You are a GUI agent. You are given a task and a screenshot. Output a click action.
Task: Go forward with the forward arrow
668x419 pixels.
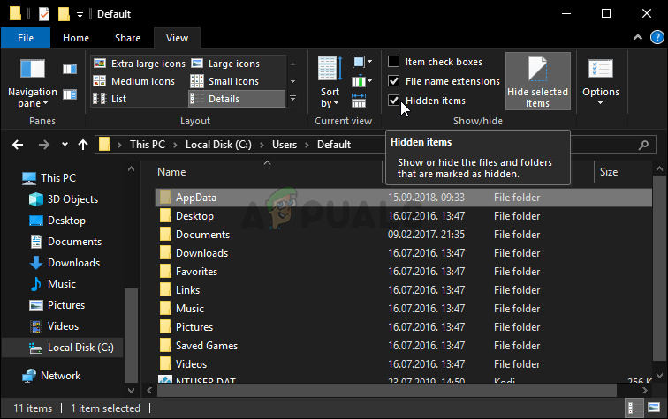coord(44,145)
